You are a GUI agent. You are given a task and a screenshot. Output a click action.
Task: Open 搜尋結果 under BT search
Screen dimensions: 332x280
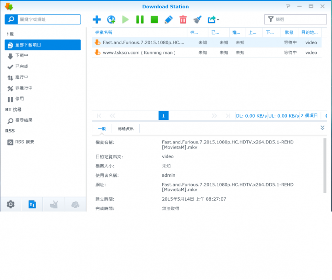click(42, 120)
